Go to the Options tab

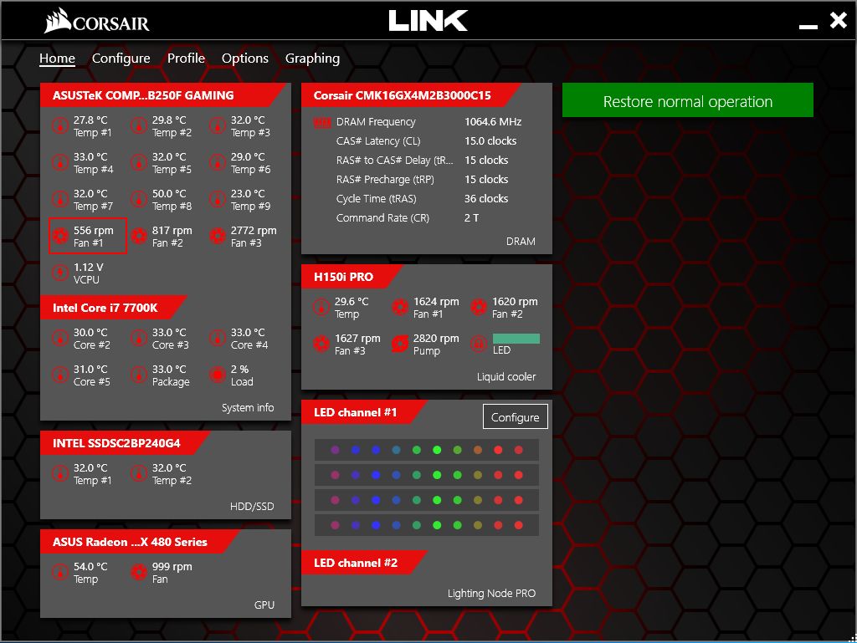tap(245, 58)
